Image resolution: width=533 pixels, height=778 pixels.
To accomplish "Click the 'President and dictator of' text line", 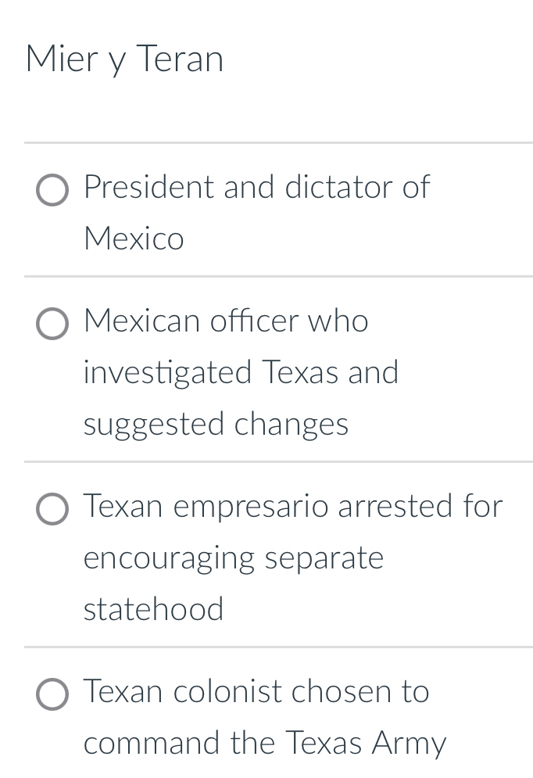I will coord(256,188).
